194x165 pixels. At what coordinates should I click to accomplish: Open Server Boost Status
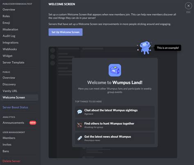tap(15, 107)
